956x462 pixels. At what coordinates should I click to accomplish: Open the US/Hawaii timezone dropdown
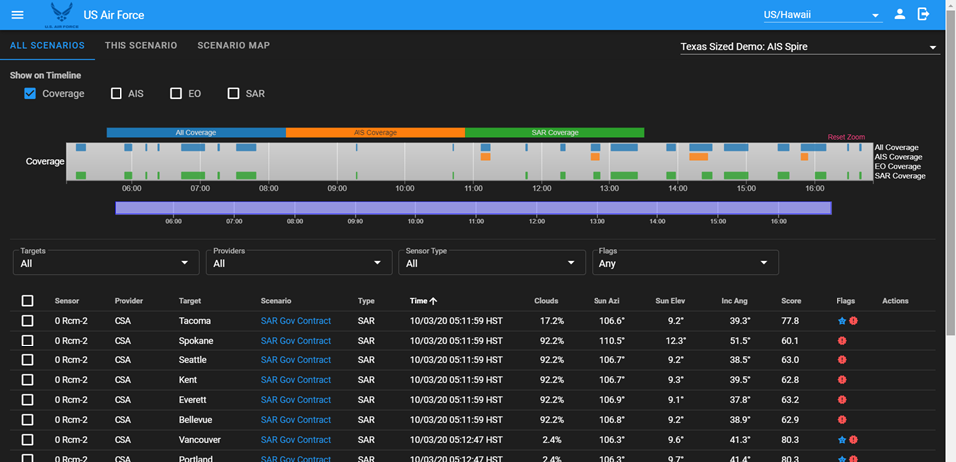tap(821, 15)
